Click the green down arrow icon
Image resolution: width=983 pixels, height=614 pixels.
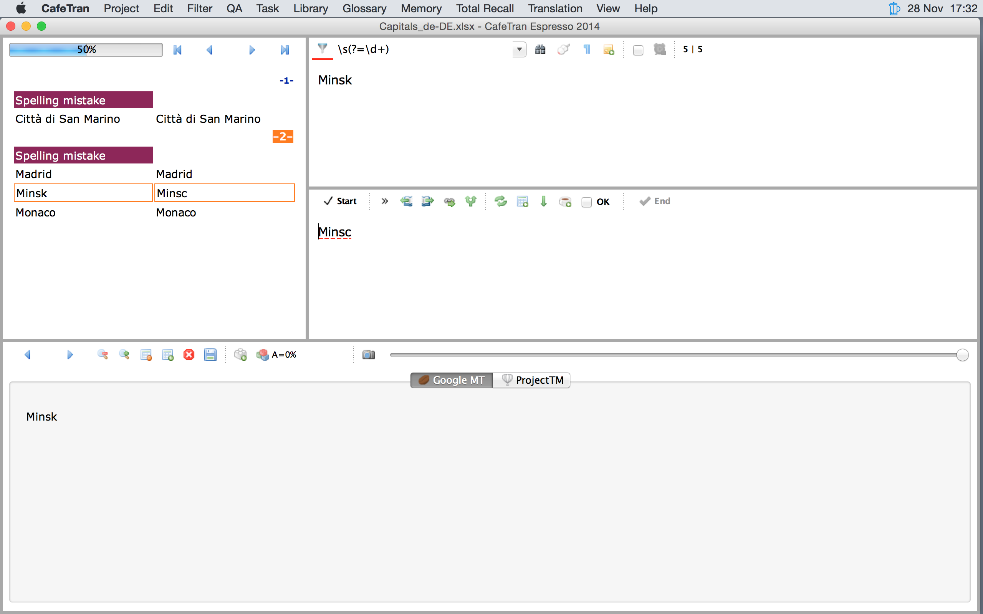tap(543, 201)
